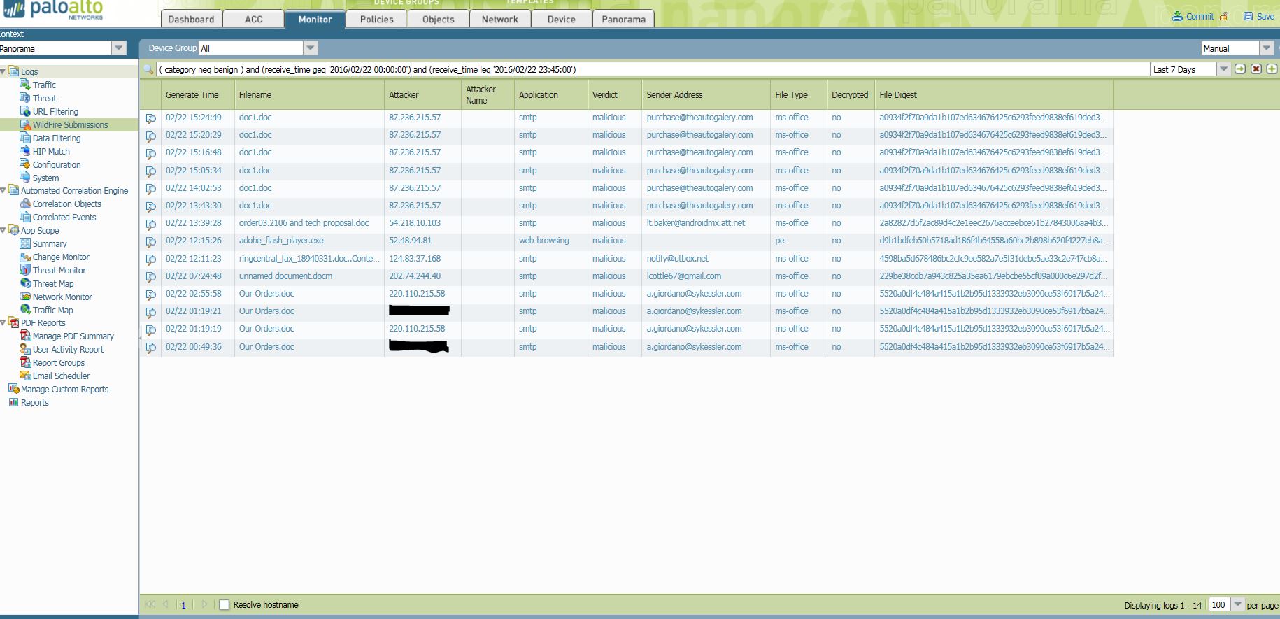Collapse the Logs tree node
The image size is (1280, 619).
[x=3, y=71]
